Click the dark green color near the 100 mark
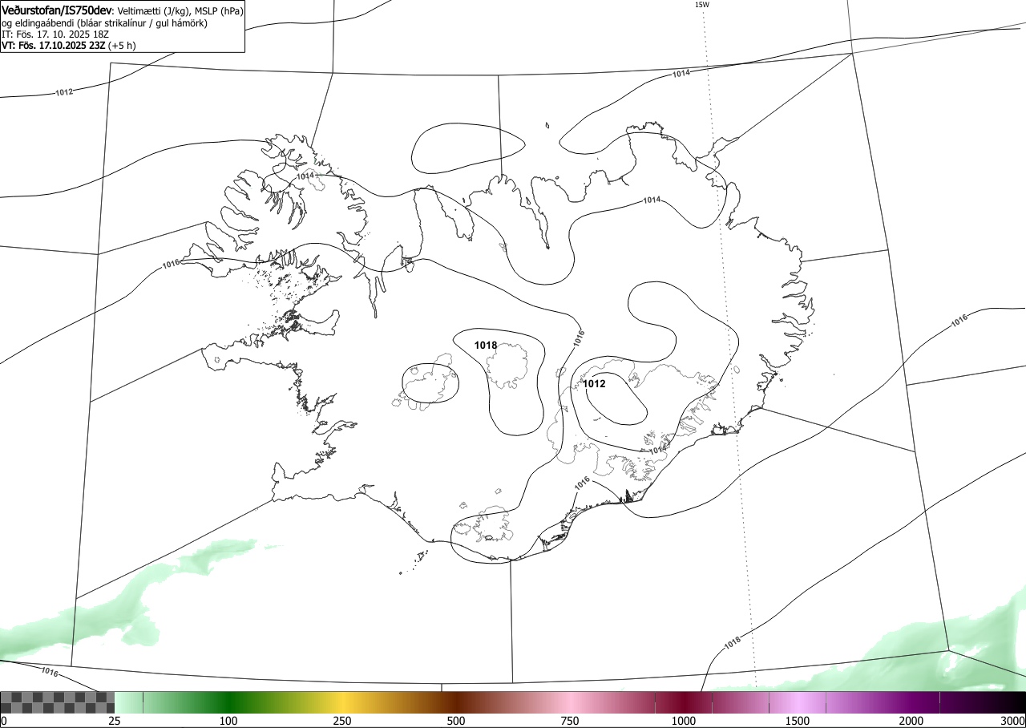 point(228,702)
